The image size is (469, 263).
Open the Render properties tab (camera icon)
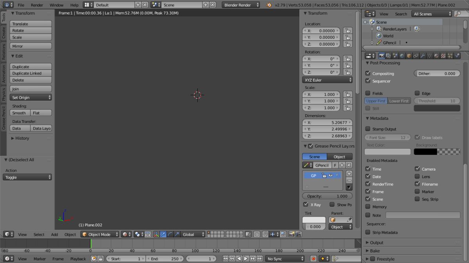(382, 56)
